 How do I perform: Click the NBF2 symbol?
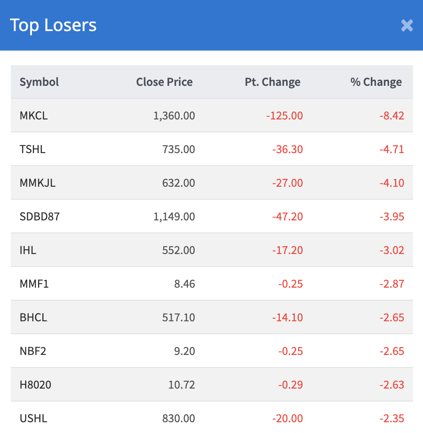(x=33, y=351)
